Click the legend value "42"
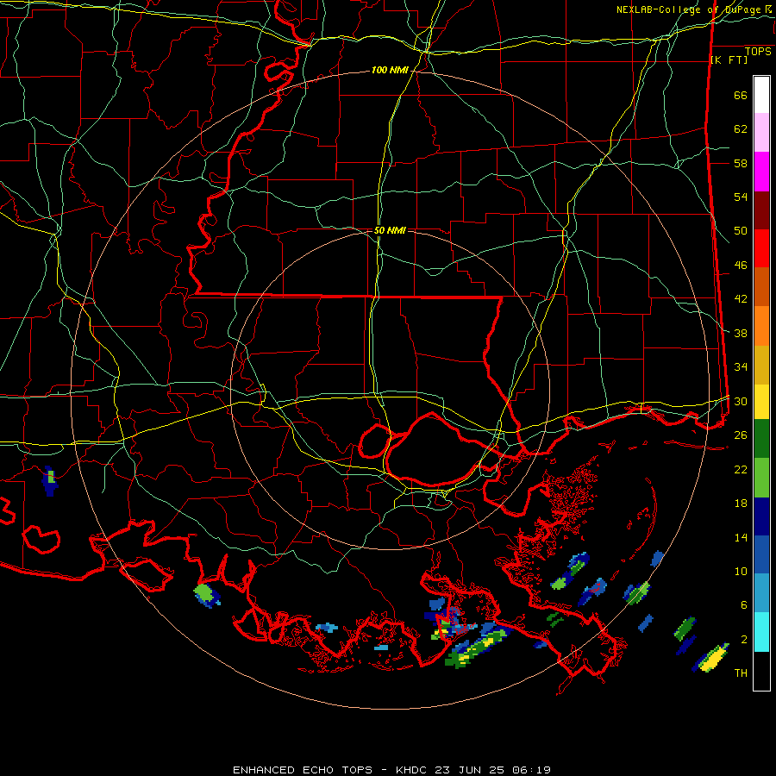776x776 pixels. pyautogui.click(x=741, y=299)
